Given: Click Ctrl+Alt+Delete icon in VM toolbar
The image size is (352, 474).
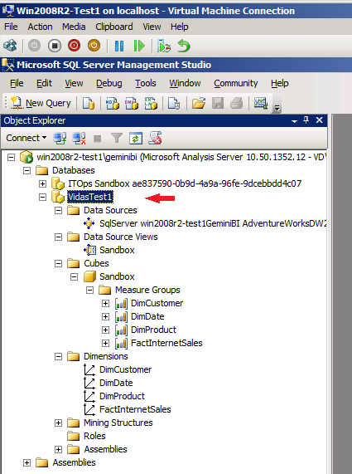Looking at the screenshot, I should (x=10, y=46).
